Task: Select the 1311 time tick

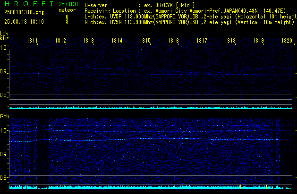Action: (33, 41)
